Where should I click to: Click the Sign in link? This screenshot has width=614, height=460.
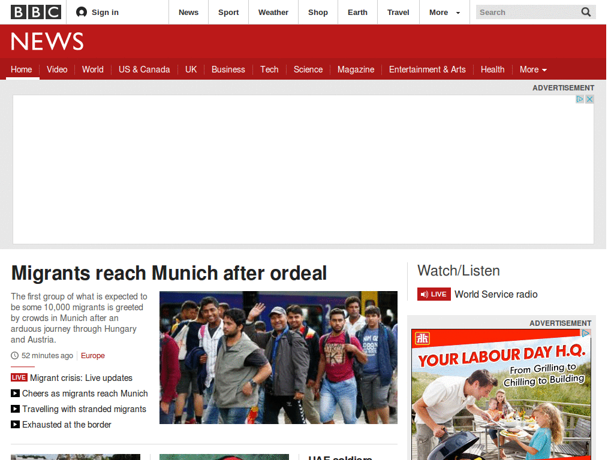(105, 12)
